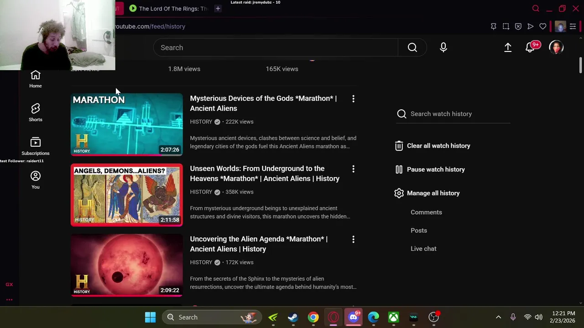Screen dimensions: 584x328
Task: Play the Angels, Demons...Aliens thumbnail
Action: (x=126, y=195)
